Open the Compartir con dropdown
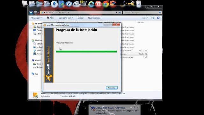 [x=66, y=18]
